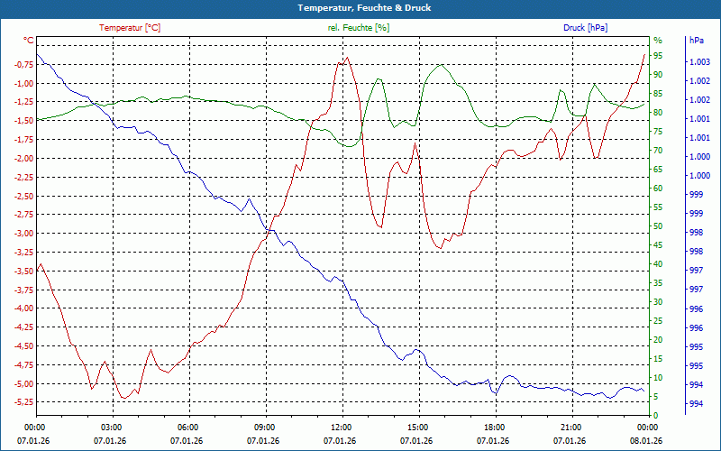This screenshot has width=721, height=451.
Task: Select the 18:00 time axis label
Action: tap(494, 427)
